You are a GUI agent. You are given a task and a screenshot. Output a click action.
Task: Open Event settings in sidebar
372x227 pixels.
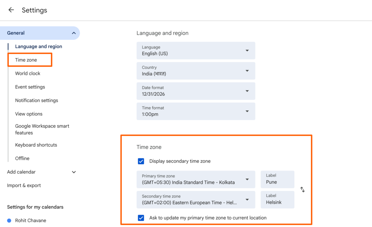30,87
